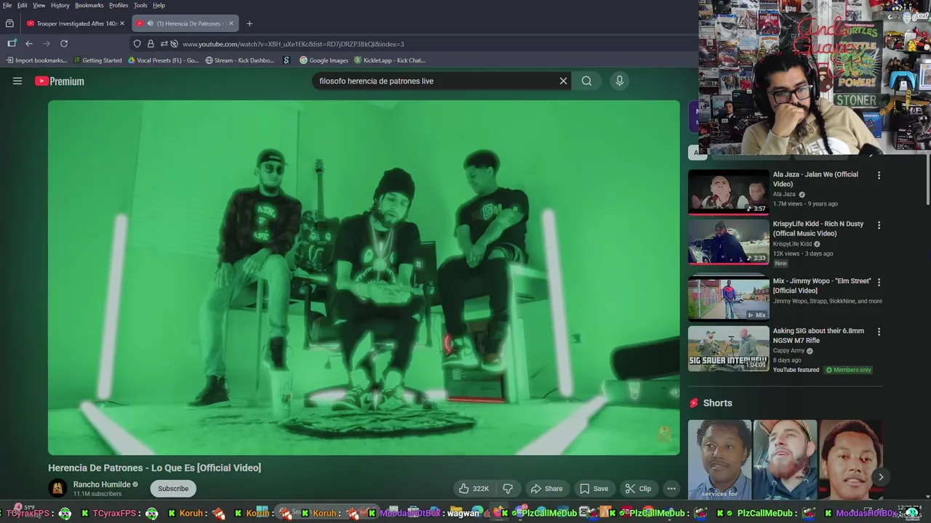Open Cappy Army channel name
The height and width of the screenshot is (523, 931).
click(788, 351)
